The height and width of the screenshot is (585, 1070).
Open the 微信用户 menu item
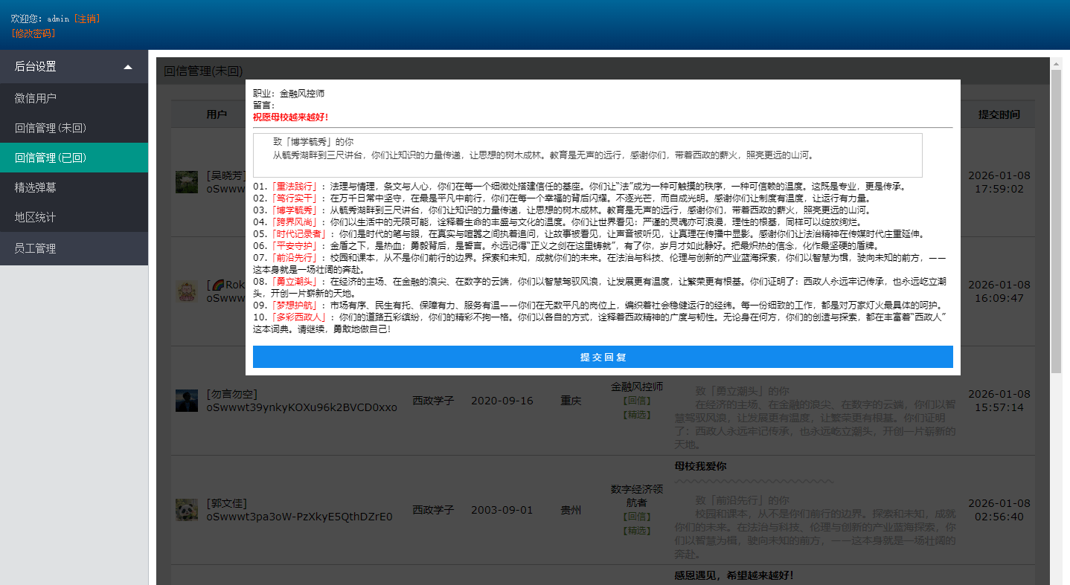click(36, 98)
